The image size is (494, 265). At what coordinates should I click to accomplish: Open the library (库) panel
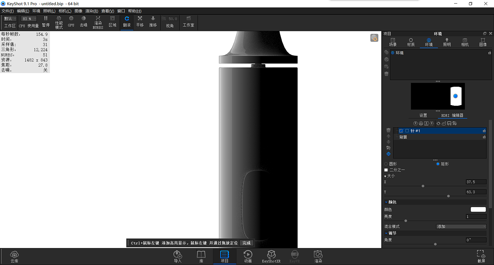(201, 257)
